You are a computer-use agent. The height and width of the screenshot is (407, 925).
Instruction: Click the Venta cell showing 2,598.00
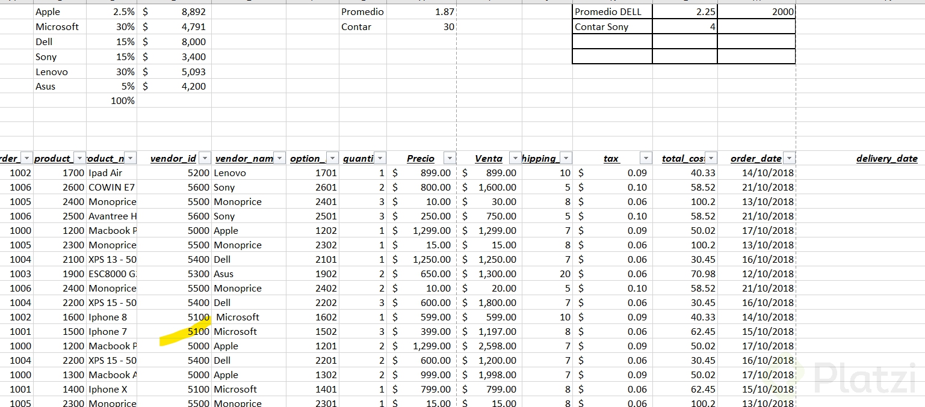coord(489,346)
